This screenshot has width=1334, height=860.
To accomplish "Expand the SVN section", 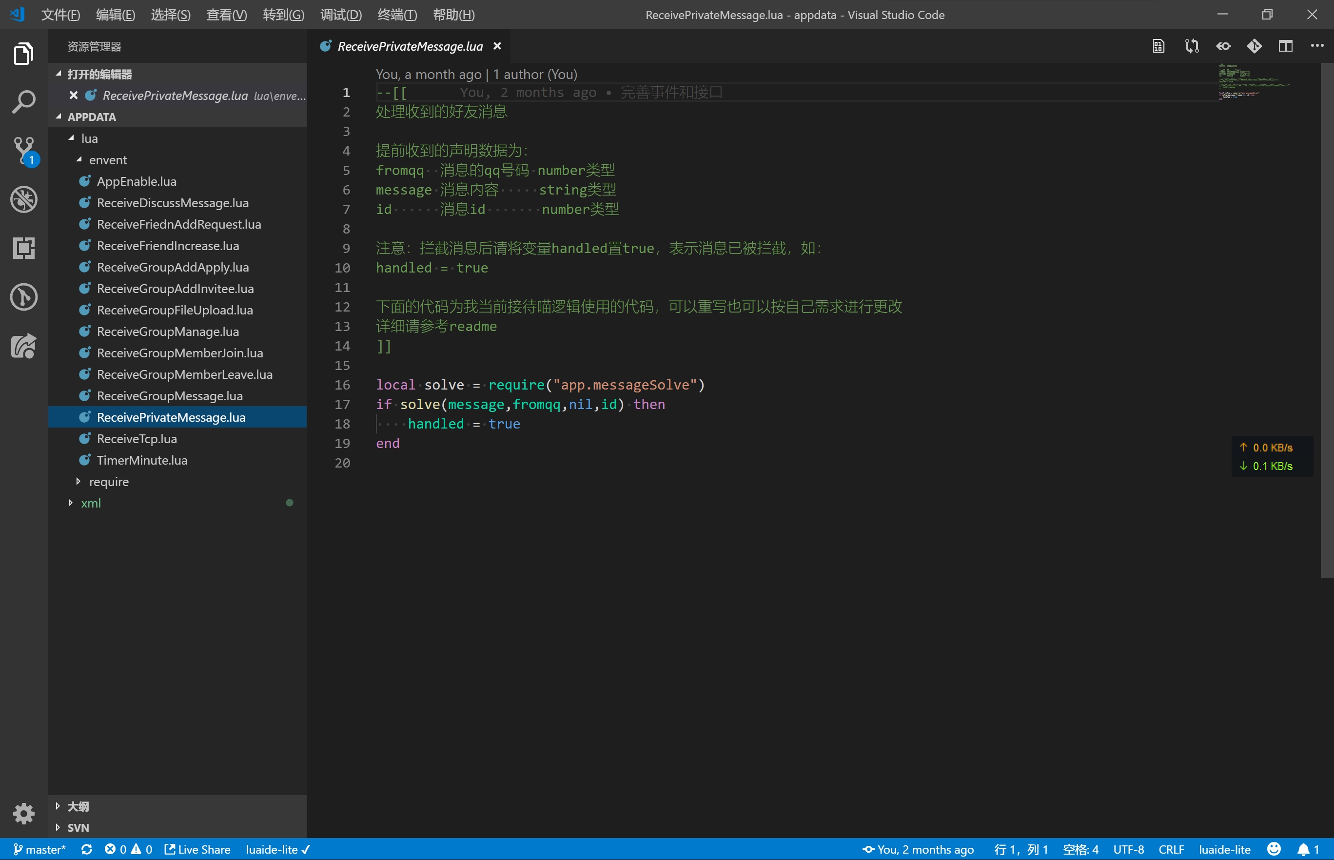I will click(177, 827).
